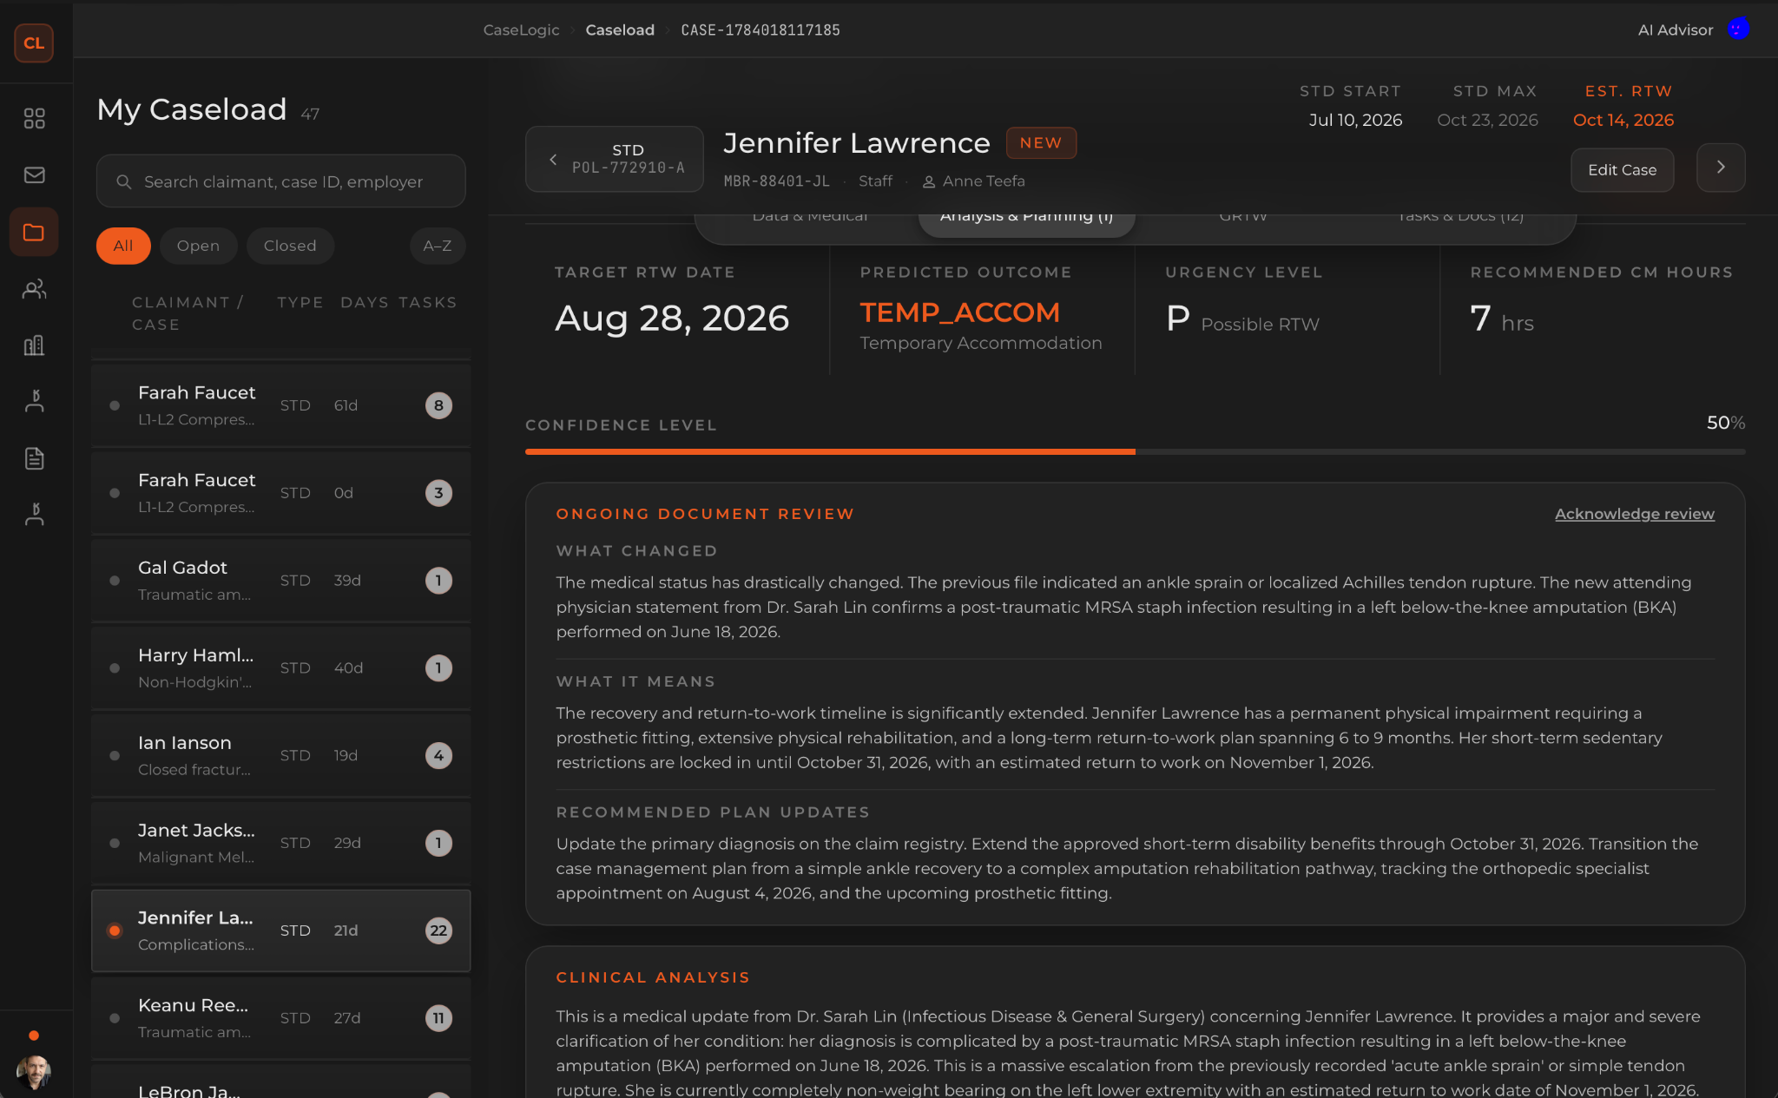This screenshot has width=1778, height=1098.
Task: Click the task badge on Janet Jacks... row
Action: point(438,843)
